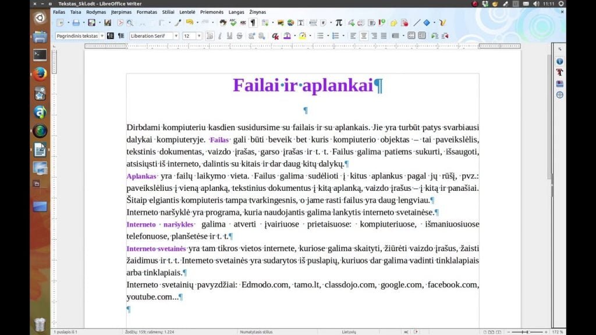Open font name dropdown arrow
Viewport: 596px width, 335px height.
coord(176,36)
